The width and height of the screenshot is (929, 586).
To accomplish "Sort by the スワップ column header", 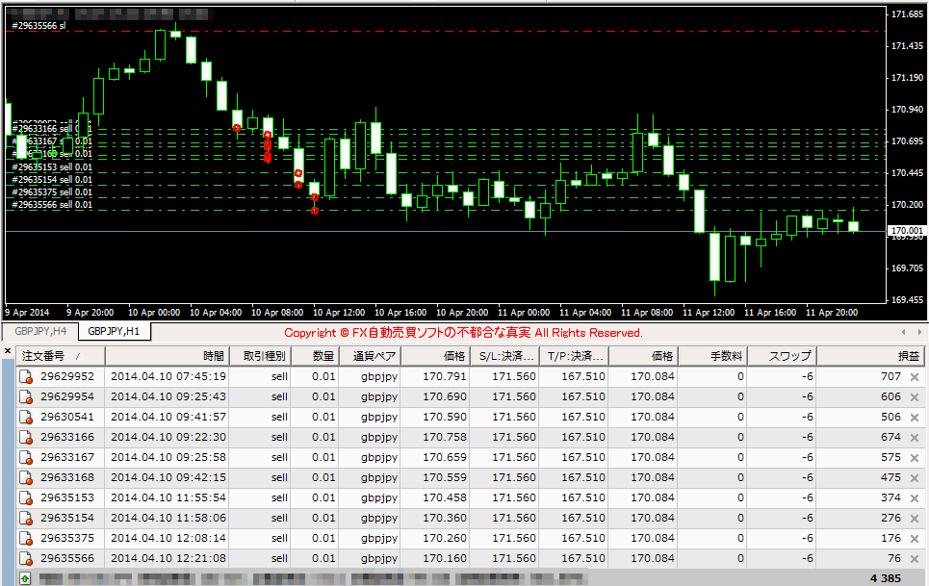I will pos(783,356).
